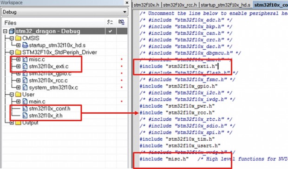
Task: Click the source-control column header icon
Action: click(121, 22)
